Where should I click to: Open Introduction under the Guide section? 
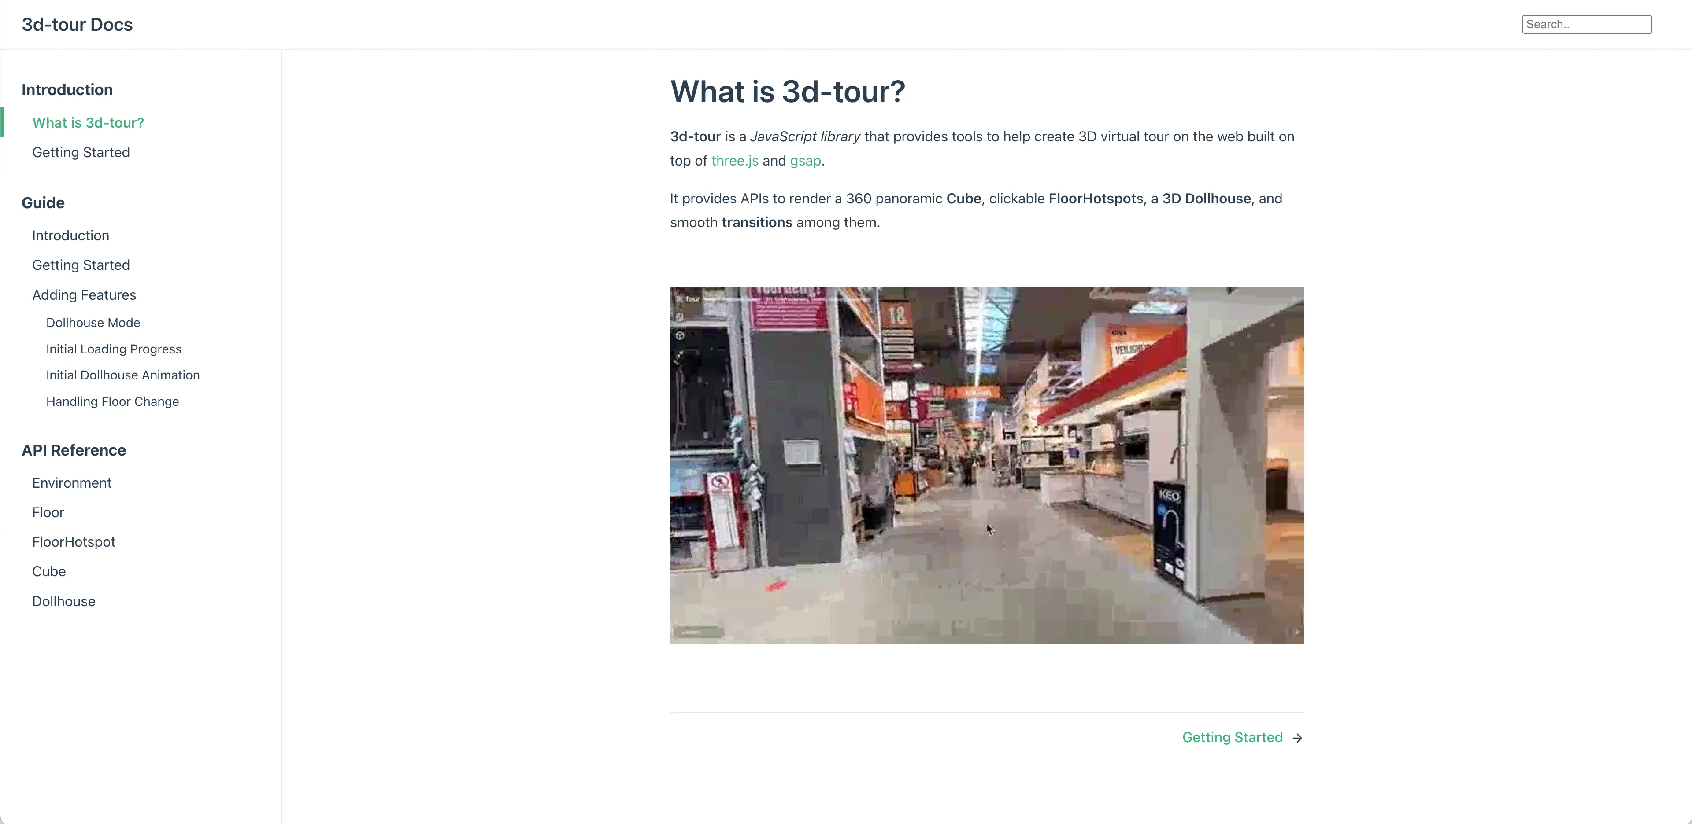(70, 235)
